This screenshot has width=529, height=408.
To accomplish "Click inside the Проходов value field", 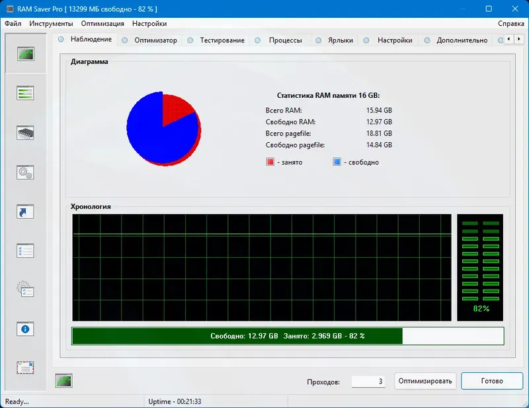I will [368, 381].
